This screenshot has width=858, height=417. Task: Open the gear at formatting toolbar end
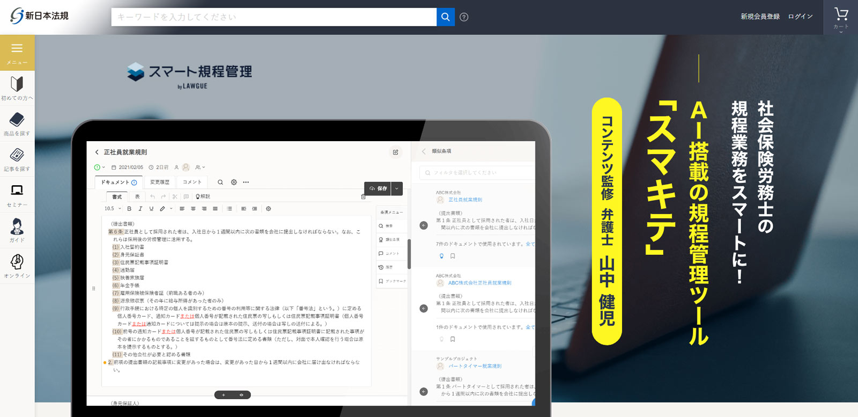pos(269,209)
